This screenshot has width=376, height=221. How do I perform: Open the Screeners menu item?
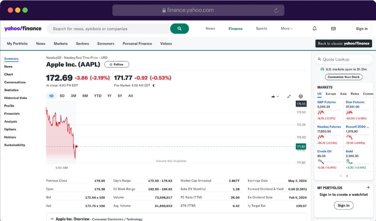click(106, 44)
